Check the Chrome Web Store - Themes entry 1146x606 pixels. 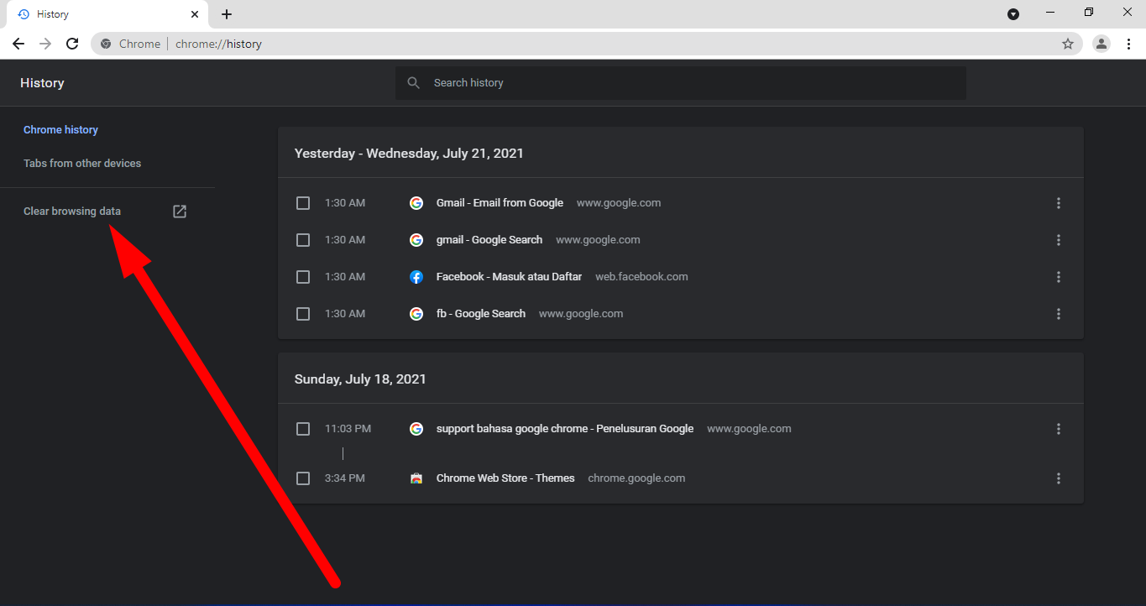coord(303,478)
